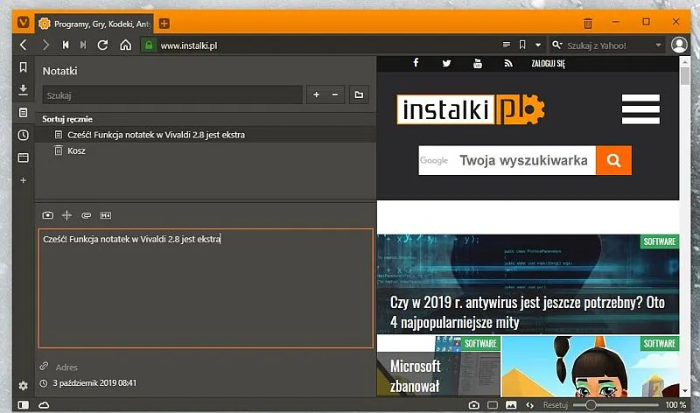The image size is (700, 413).
Task: Open Vivaldi sync cloud icon
Action: 44,405
